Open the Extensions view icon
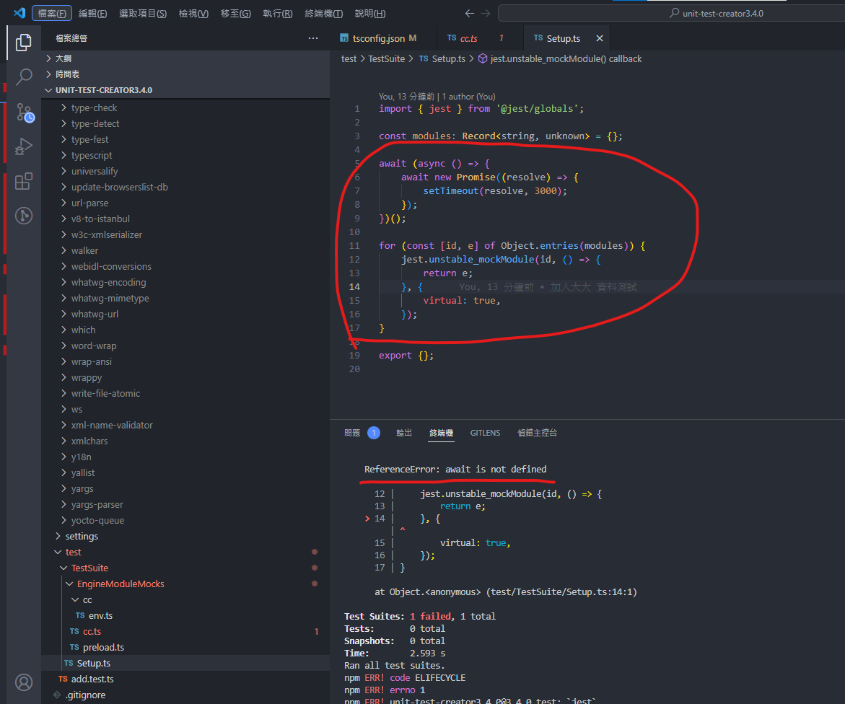The height and width of the screenshot is (704, 845). point(23,182)
